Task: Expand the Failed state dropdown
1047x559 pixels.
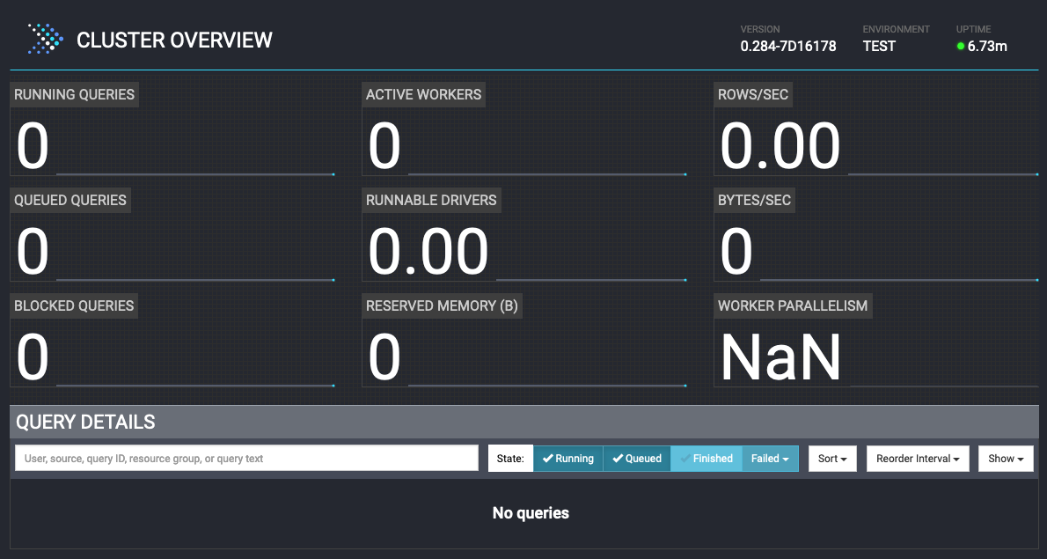Action: click(x=770, y=459)
